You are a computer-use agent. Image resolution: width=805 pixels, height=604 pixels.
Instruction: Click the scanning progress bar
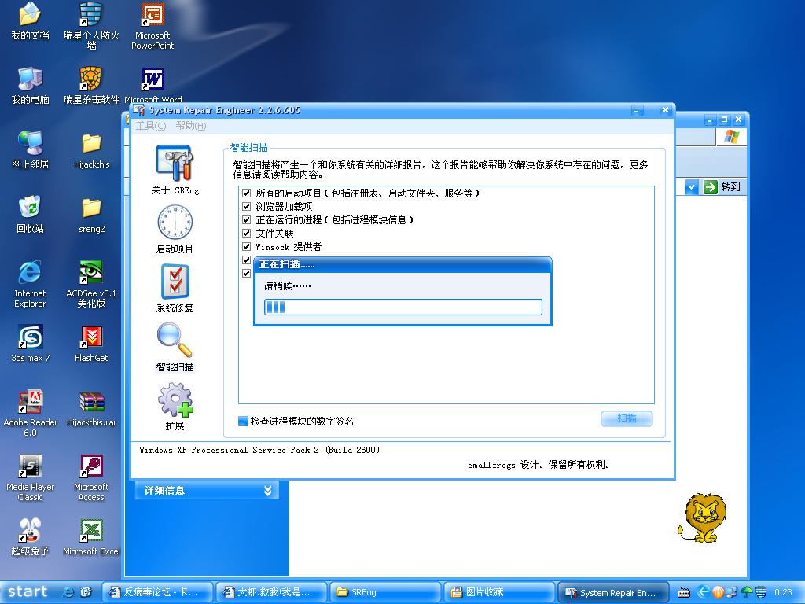tap(403, 308)
